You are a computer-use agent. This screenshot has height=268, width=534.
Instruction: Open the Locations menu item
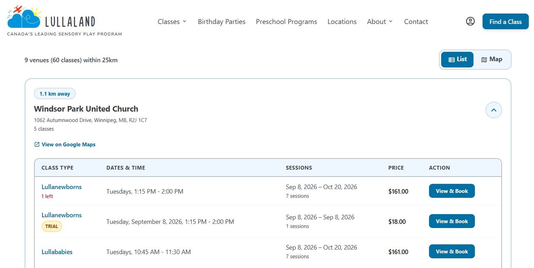[342, 22]
